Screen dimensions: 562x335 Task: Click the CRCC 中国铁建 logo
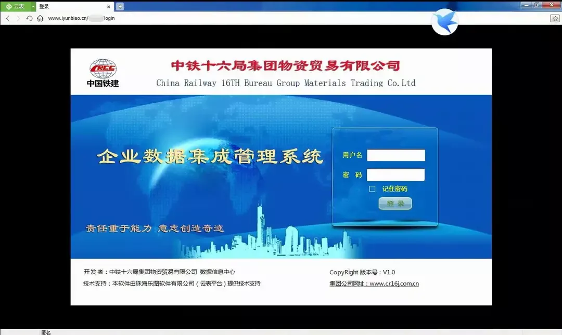click(x=103, y=73)
